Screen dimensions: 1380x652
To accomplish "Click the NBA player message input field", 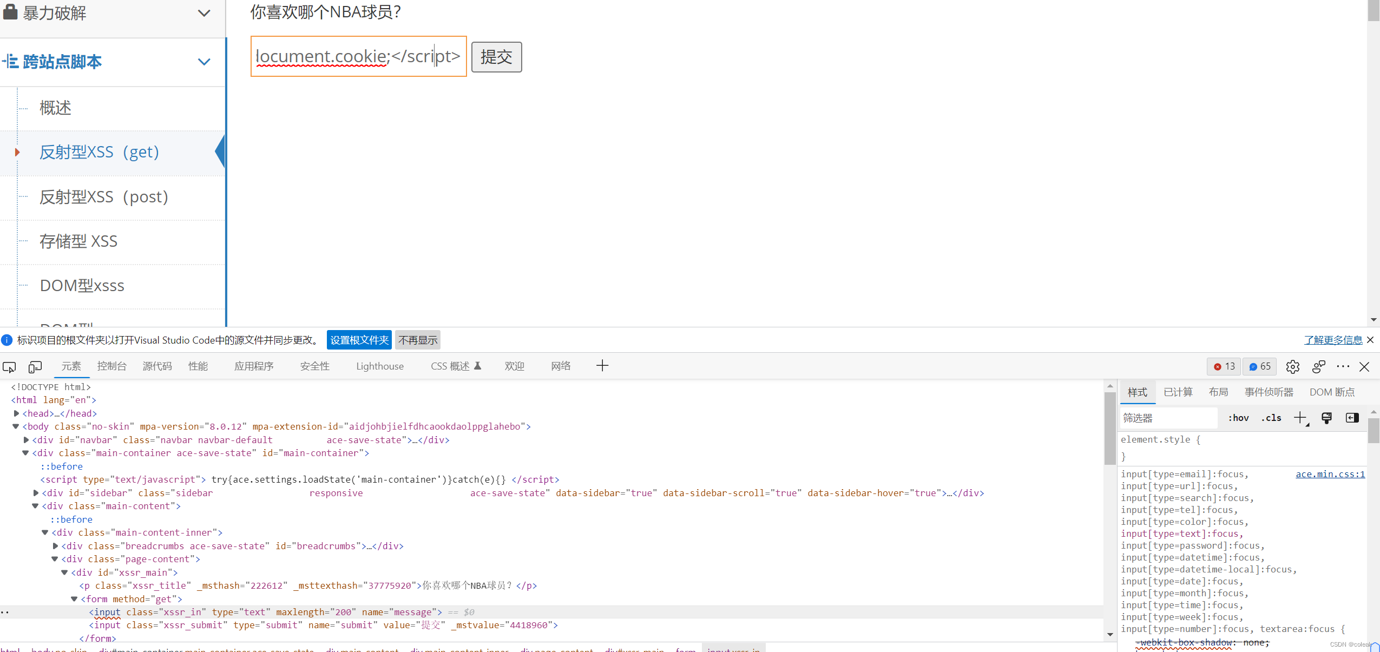I will pos(358,56).
